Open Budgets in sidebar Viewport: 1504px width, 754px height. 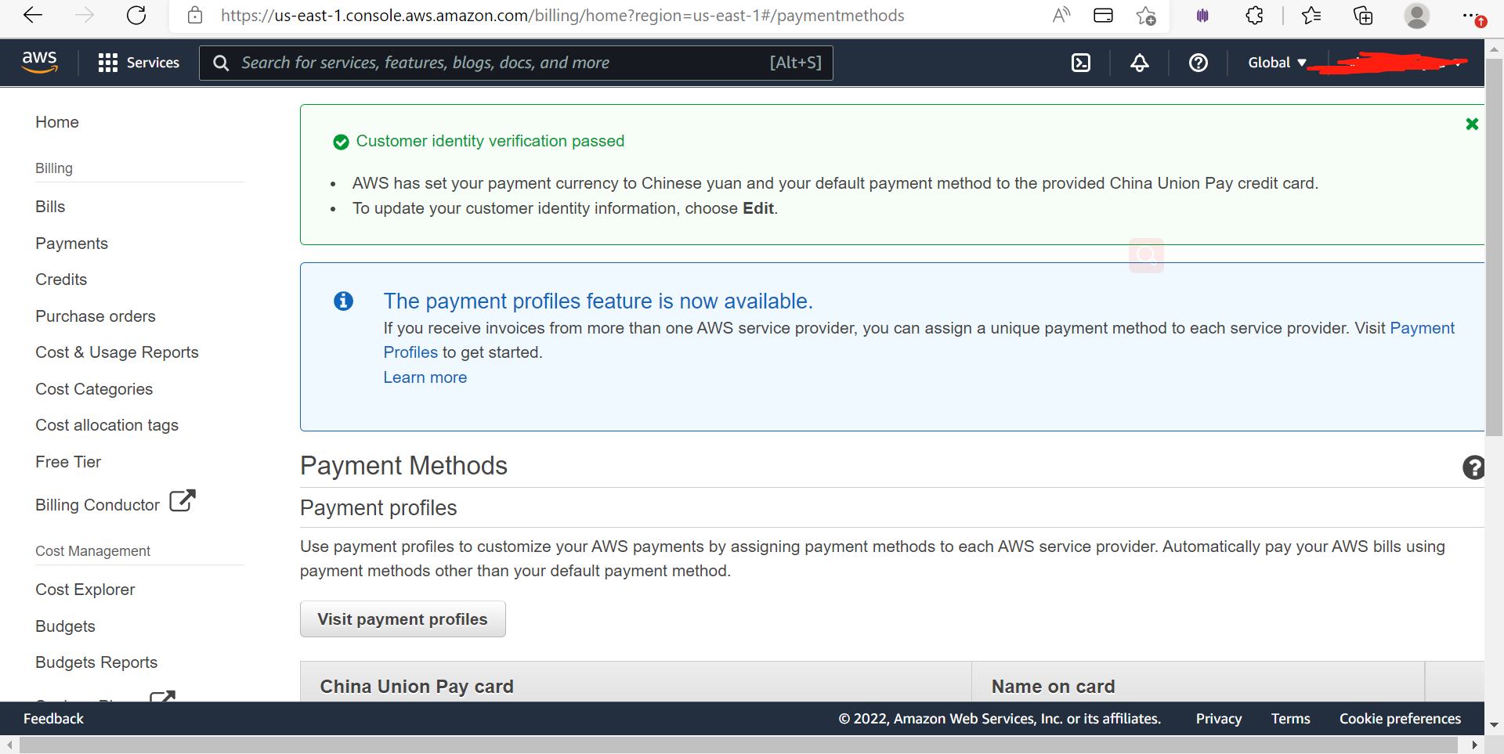pos(65,626)
